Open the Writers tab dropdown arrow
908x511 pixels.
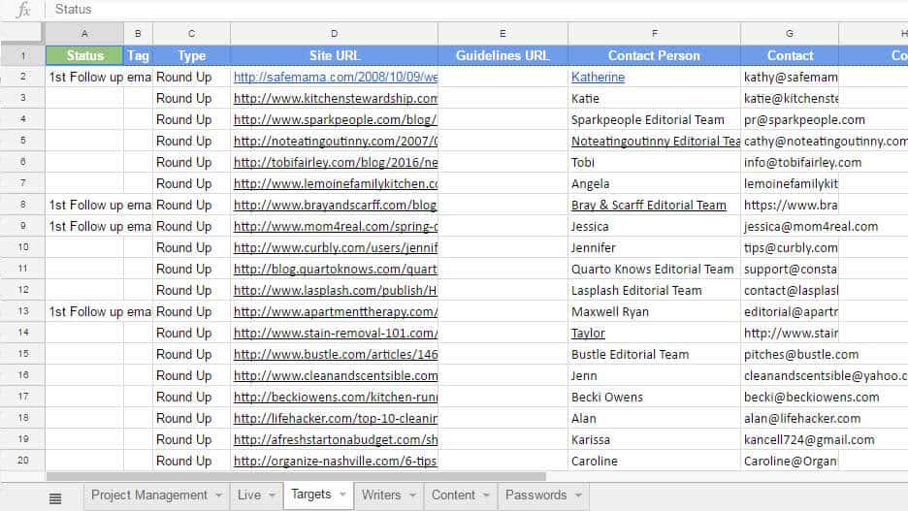click(413, 495)
